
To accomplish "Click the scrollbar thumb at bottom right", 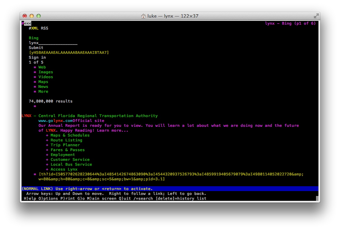I will 317,198.
